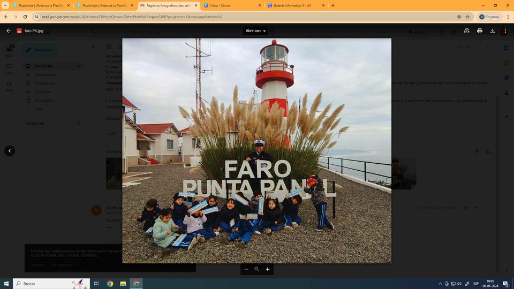Switch to second Poptimize tab
Screen dimensions: 514x289
(x=105, y=5)
